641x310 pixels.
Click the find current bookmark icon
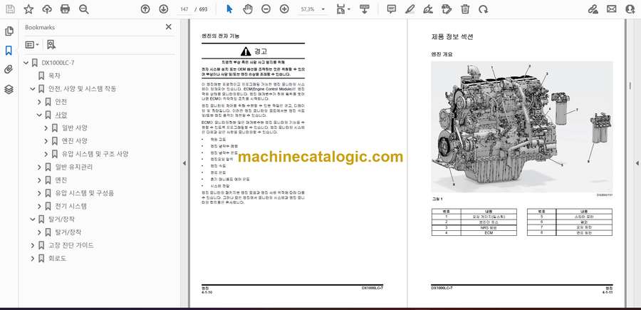(51, 45)
